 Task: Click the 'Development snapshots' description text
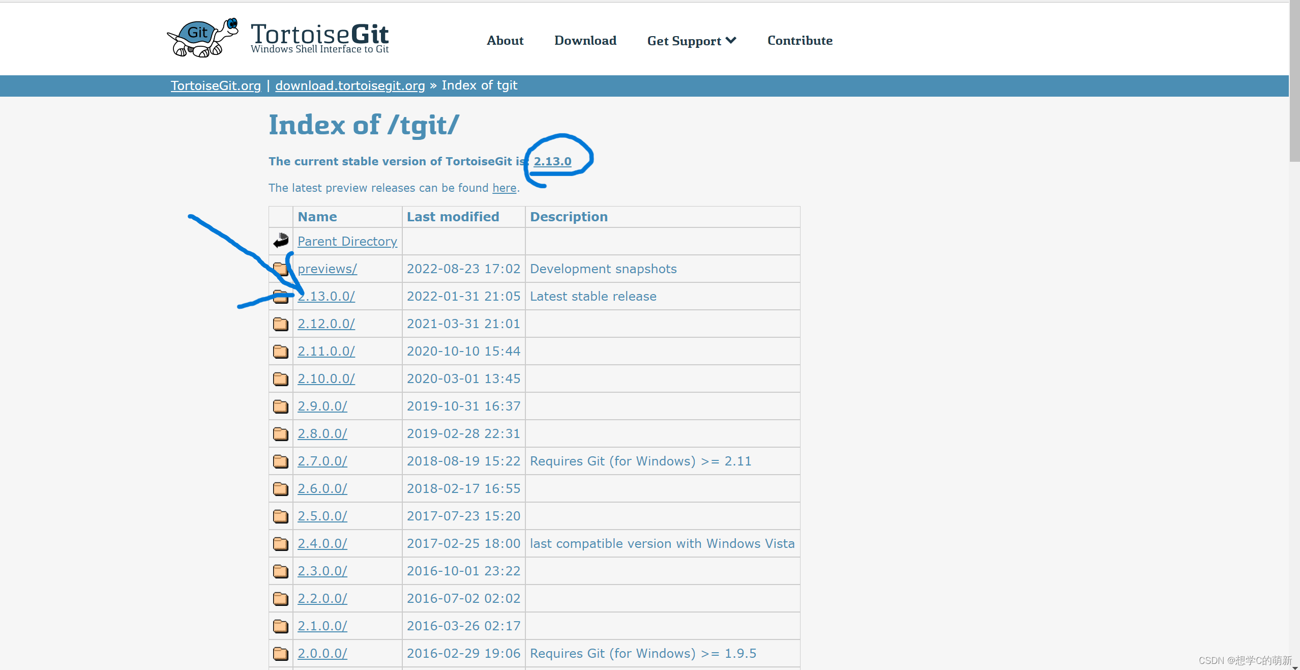tap(603, 269)
